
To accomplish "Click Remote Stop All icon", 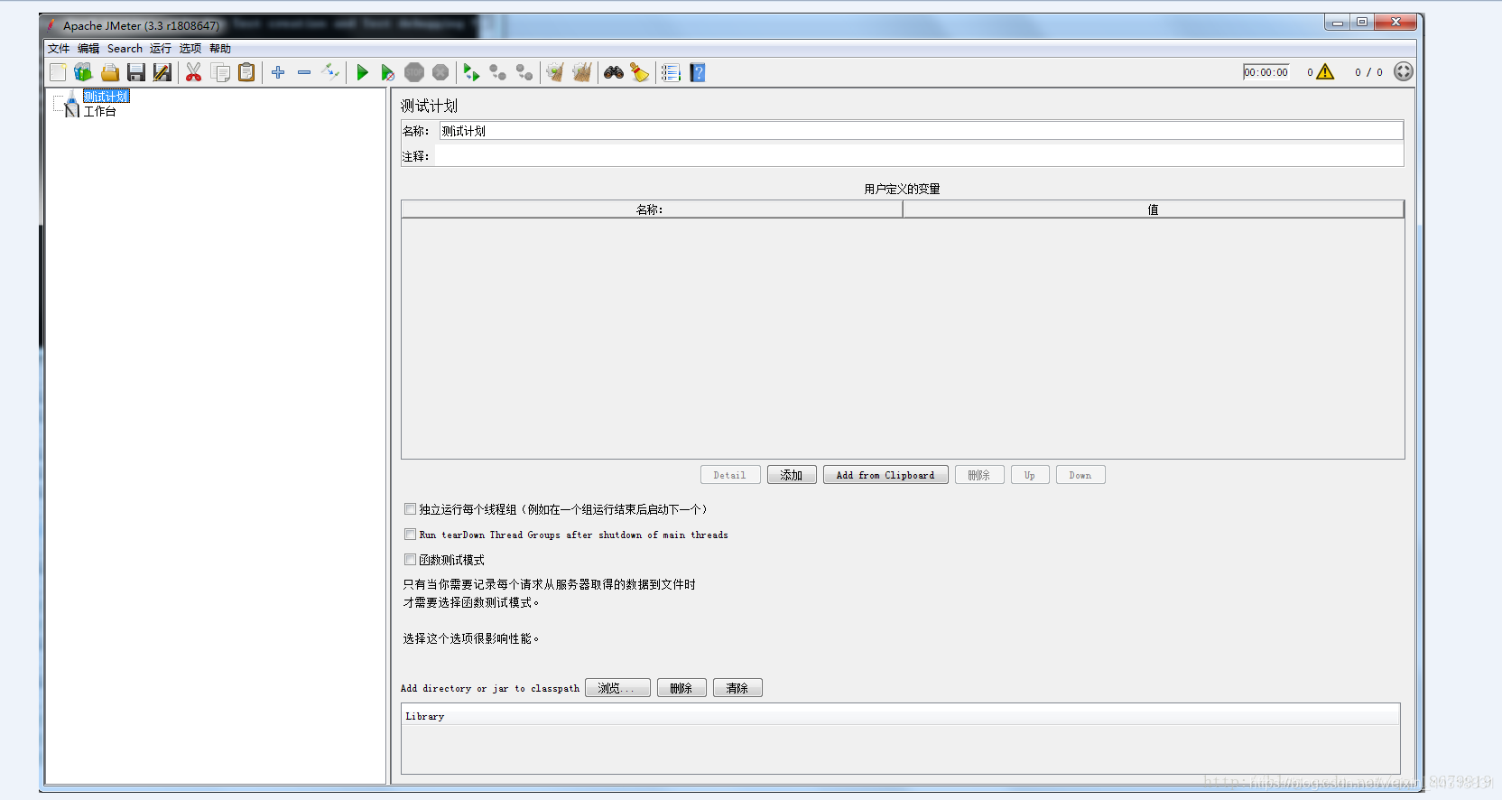I will (497, 72).
